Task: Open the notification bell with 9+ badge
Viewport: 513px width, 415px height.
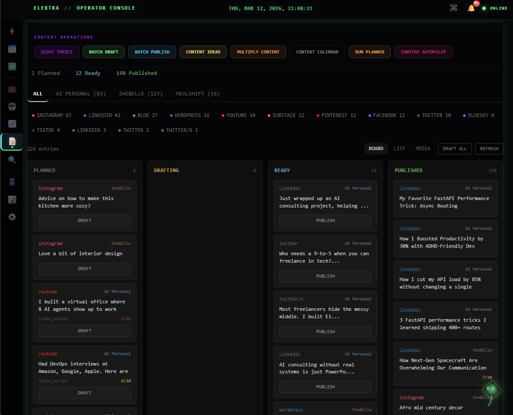Action: [x=471, y=8]
